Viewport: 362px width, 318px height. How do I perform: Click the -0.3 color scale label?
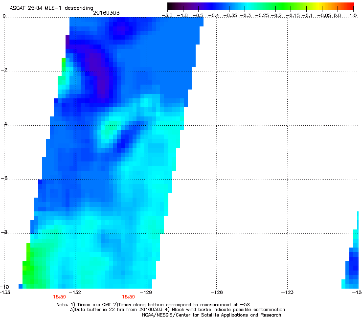click(246, 16)
